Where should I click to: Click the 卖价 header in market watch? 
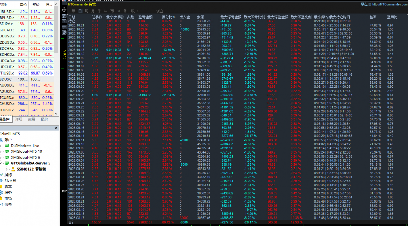(23, 5)
